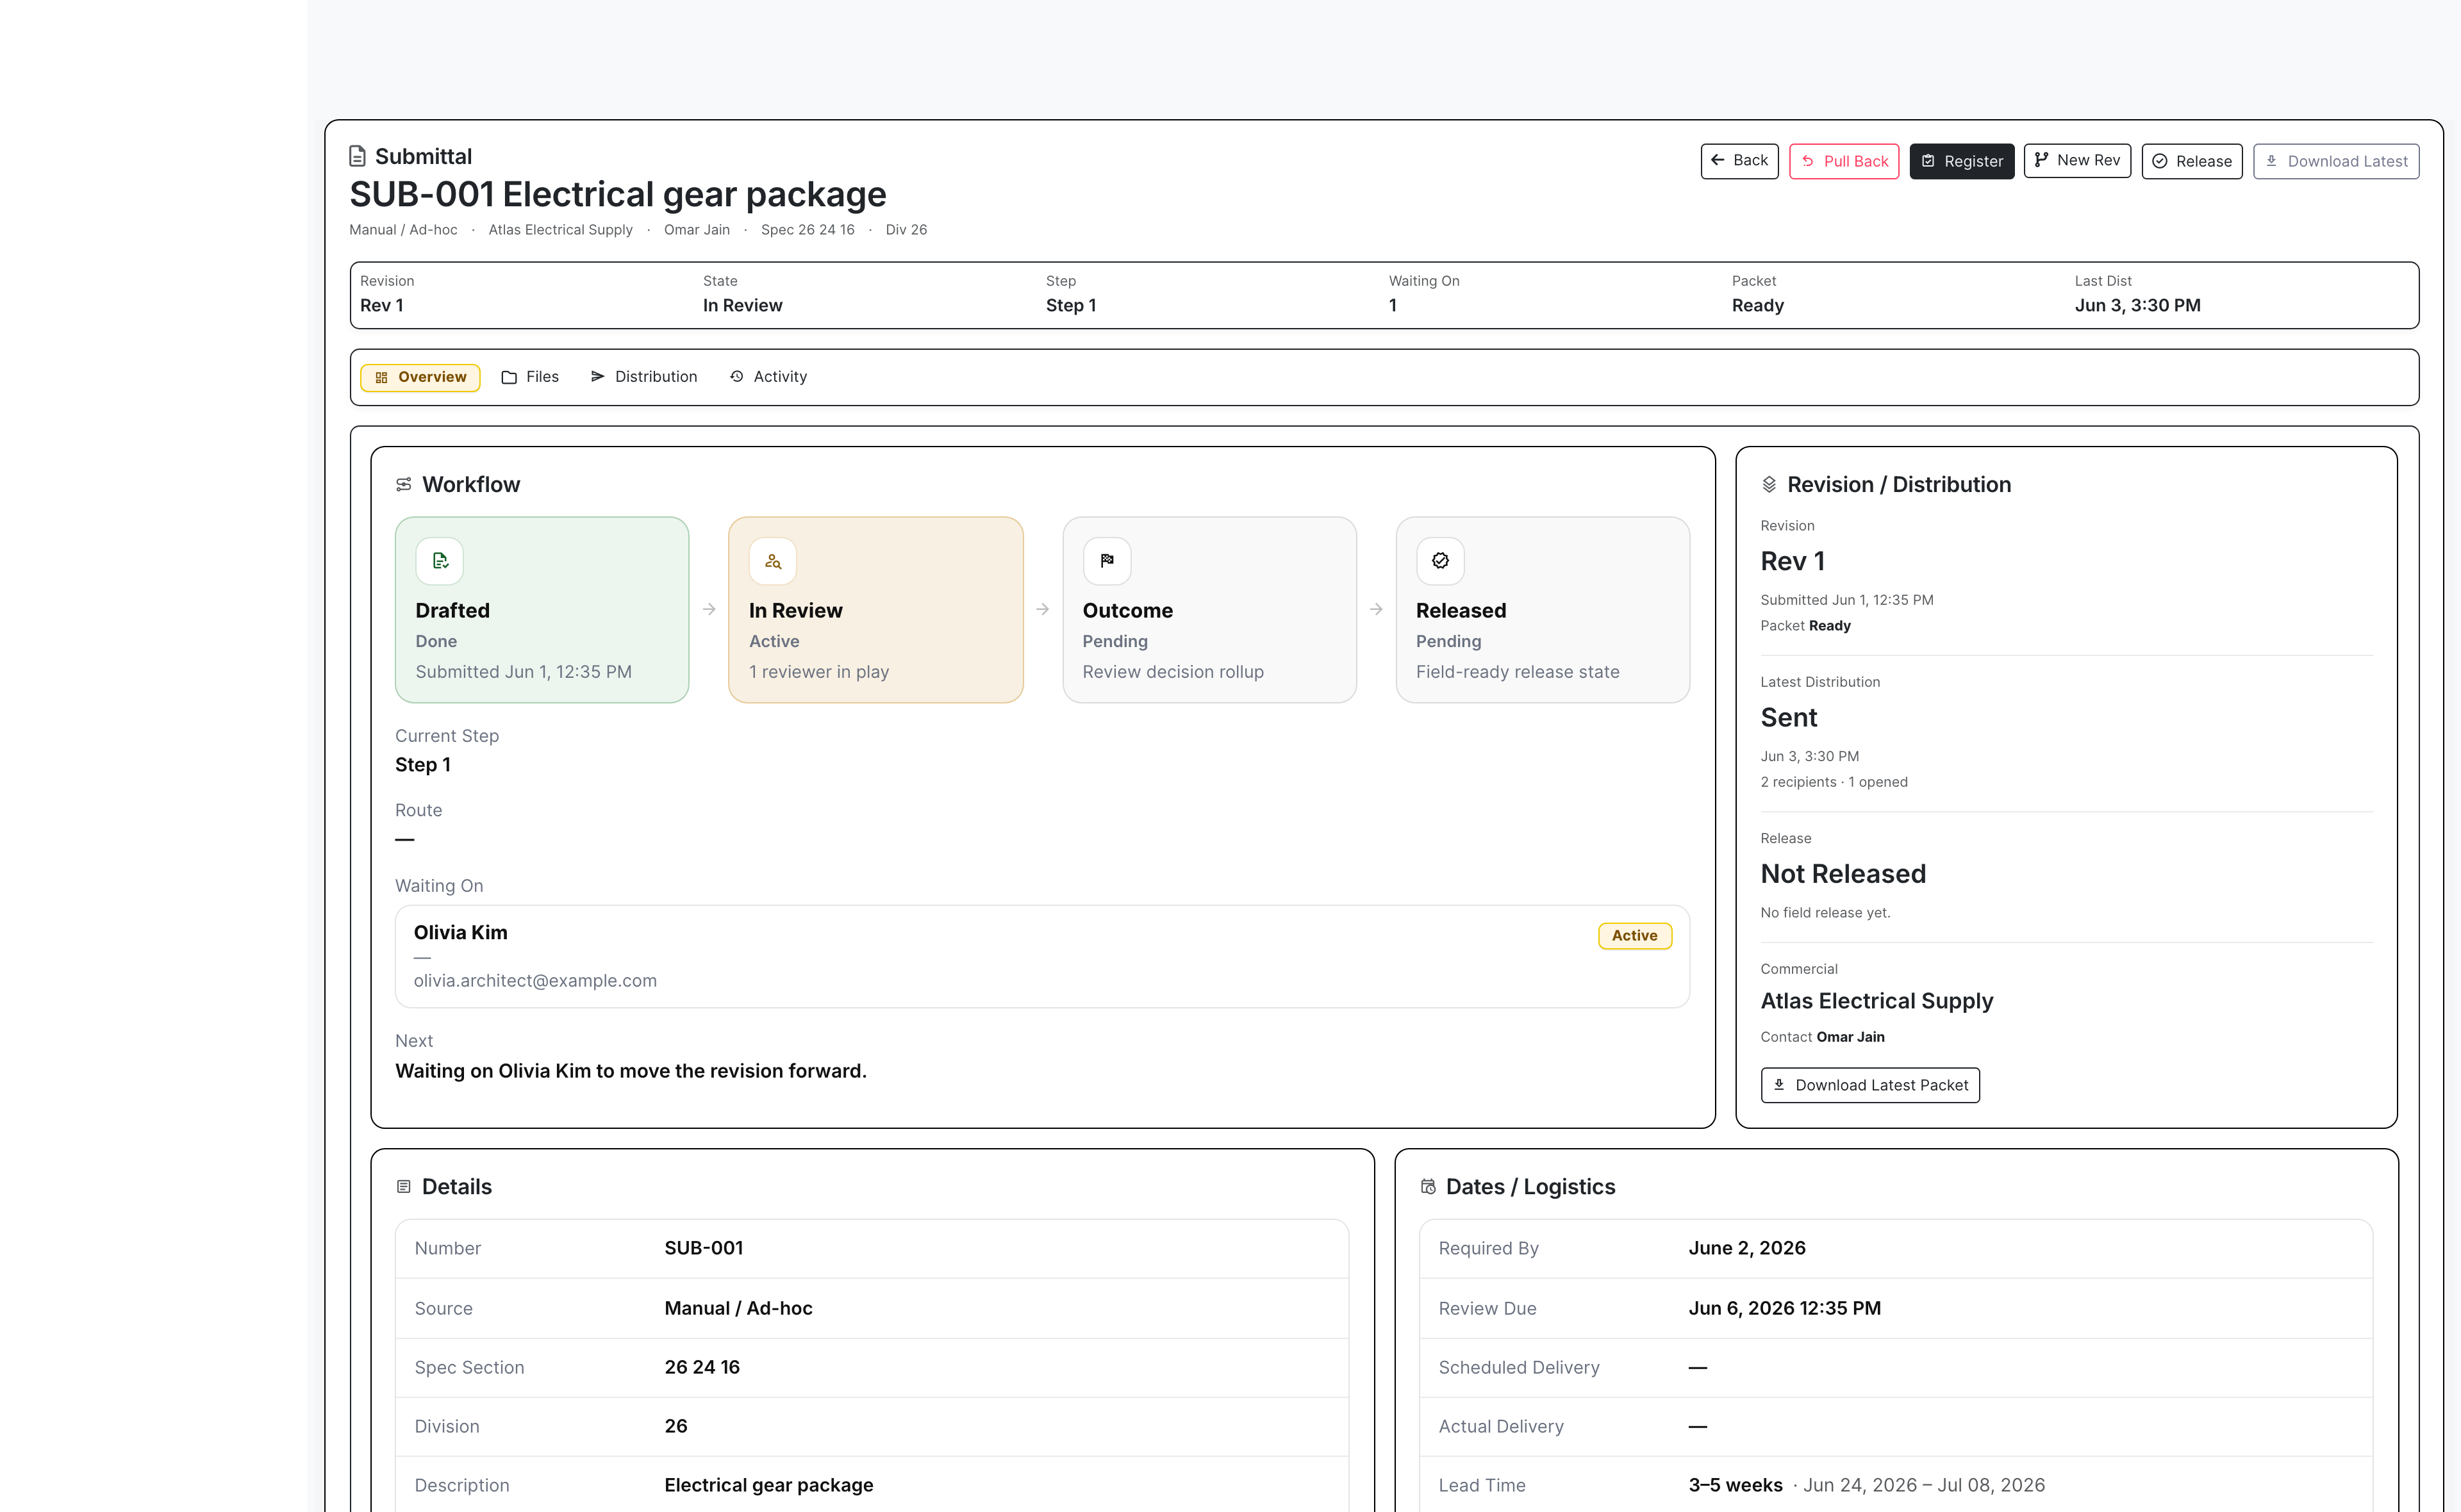2461x1512 pixels.
Task: Click the Revision / Distribution layers icon
Action: click(1769, 485)
